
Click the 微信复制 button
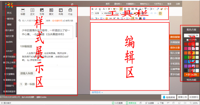coord(175,37)
